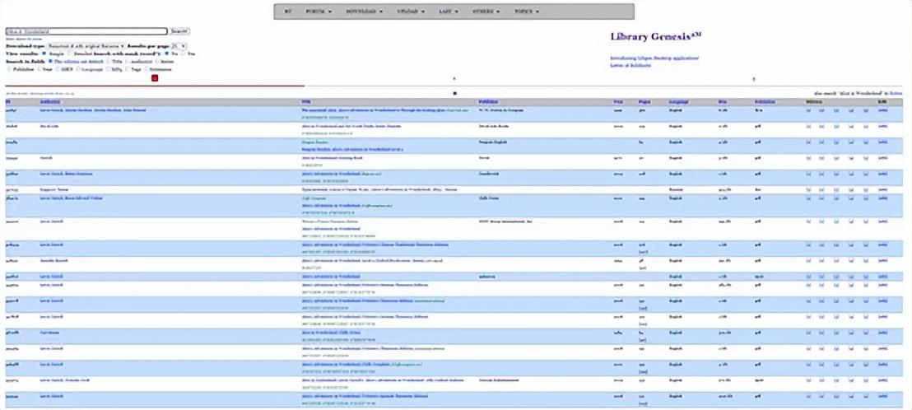Select No for search with mask

(x=166, y=54)
